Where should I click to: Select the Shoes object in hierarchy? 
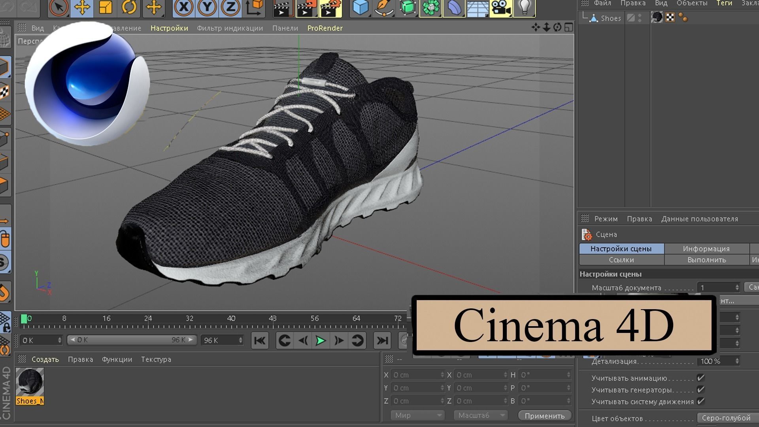click(x=610, y=18)
